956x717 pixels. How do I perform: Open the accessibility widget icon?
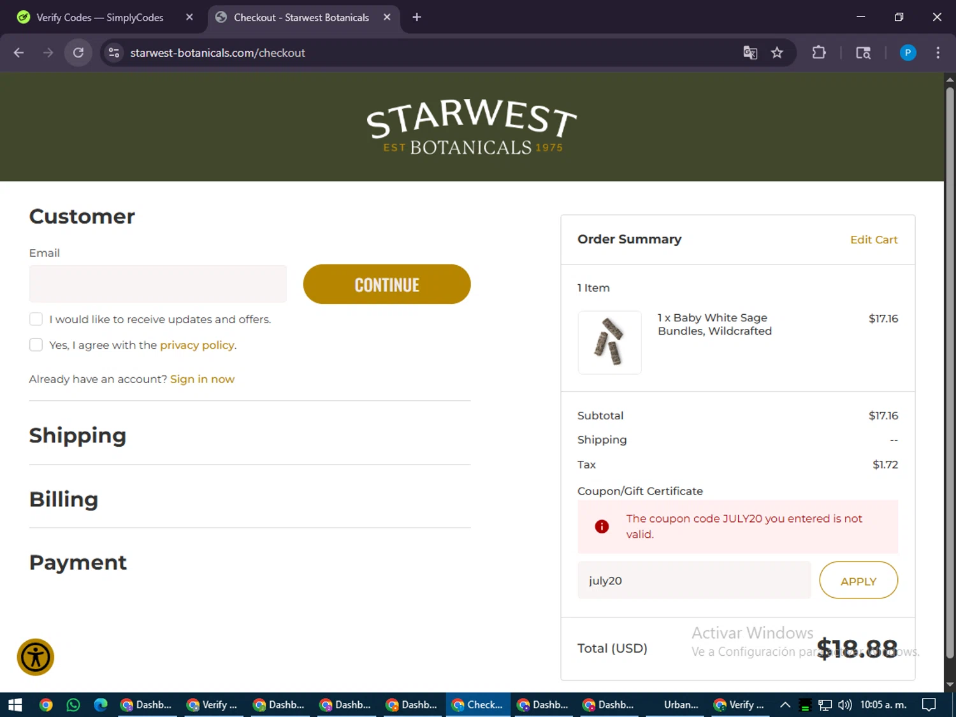coord(36,657)
